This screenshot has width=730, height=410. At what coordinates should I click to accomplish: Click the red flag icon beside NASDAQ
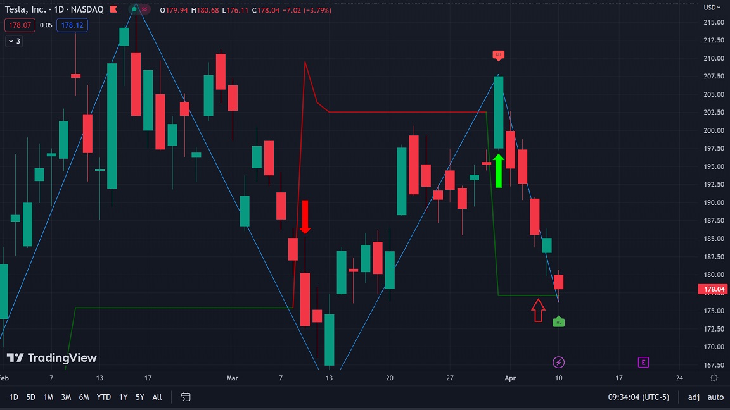point(113,9)
